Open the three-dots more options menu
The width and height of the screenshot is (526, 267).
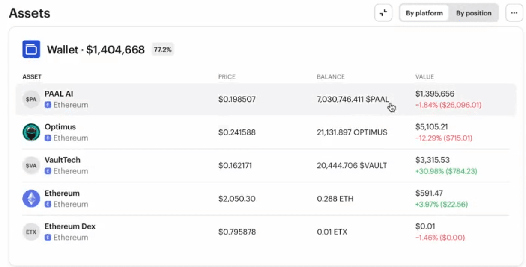(514, 13)
